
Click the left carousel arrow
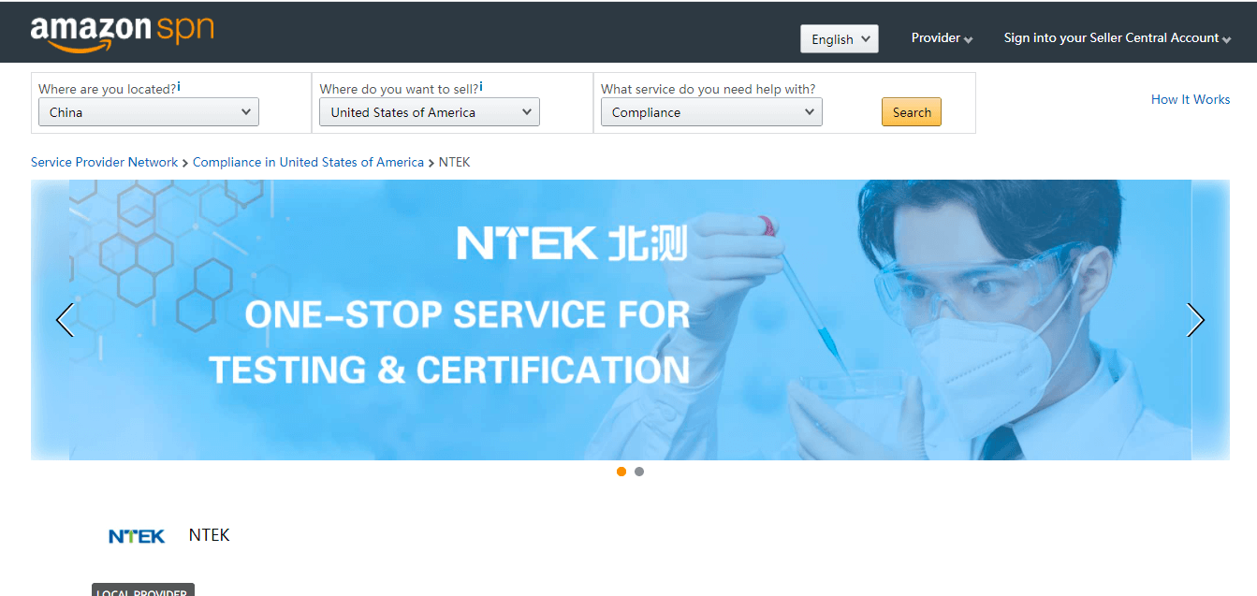65,320
